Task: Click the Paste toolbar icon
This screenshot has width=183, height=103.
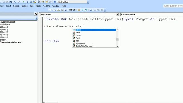Action: pyautogui.click(x=7, y=2)
